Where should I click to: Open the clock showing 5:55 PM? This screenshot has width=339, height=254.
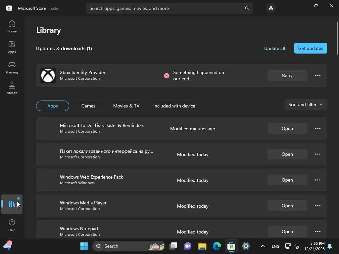coord(315,246)
